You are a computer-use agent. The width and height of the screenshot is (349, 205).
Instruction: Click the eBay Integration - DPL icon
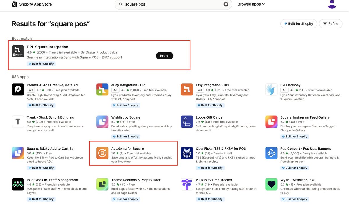click(102, 89)
